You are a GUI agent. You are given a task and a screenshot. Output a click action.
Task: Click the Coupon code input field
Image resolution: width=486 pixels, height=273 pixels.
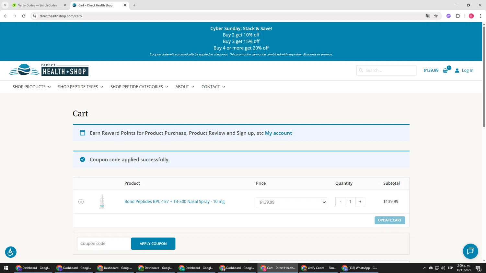(104, 244)
